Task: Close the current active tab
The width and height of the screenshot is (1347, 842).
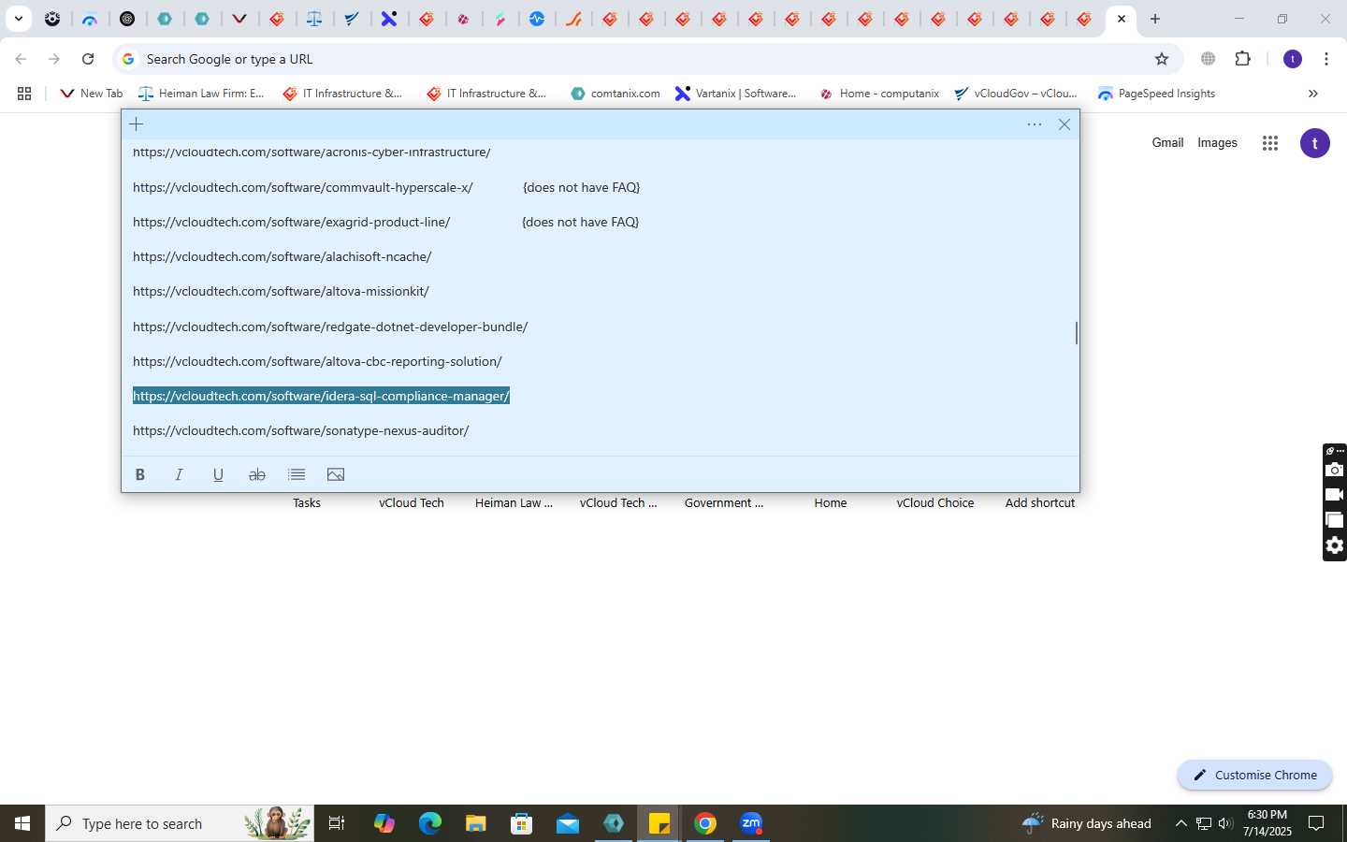Action: click(x=1122, y=19)
